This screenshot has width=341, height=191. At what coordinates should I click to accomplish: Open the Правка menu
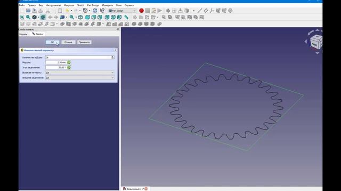31,5
